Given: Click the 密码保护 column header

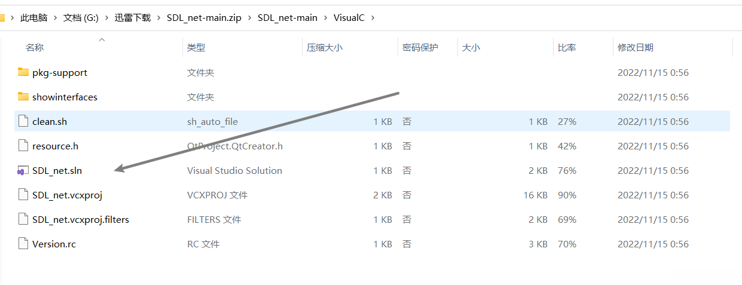Looking at the screenshot, I should tap(420, 47).
